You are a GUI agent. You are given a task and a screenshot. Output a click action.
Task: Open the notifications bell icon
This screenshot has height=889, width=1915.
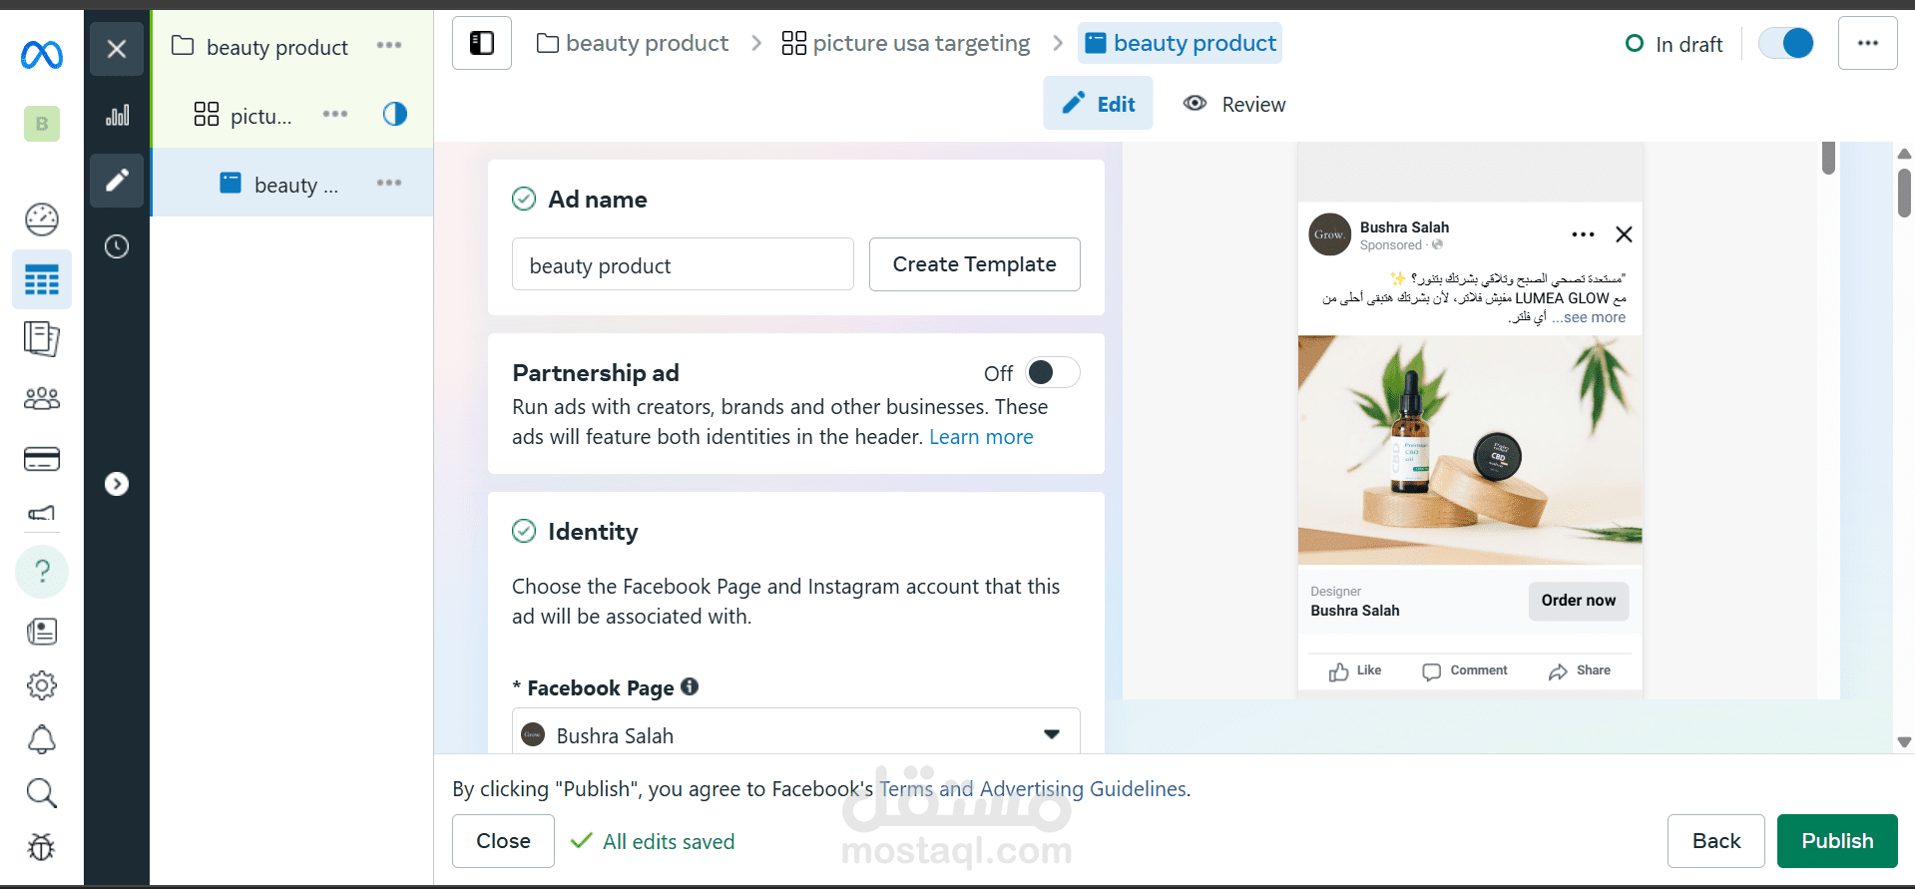coord(42,739)
